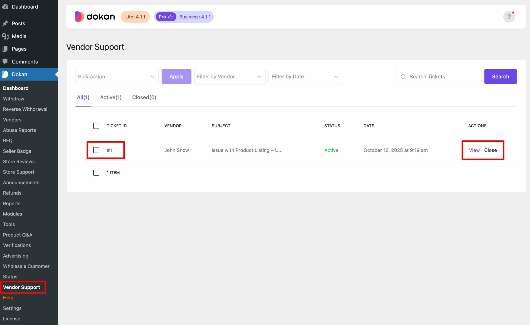Click the Pages icon in sidebar
530x325 pixels.
coord(5,49)
